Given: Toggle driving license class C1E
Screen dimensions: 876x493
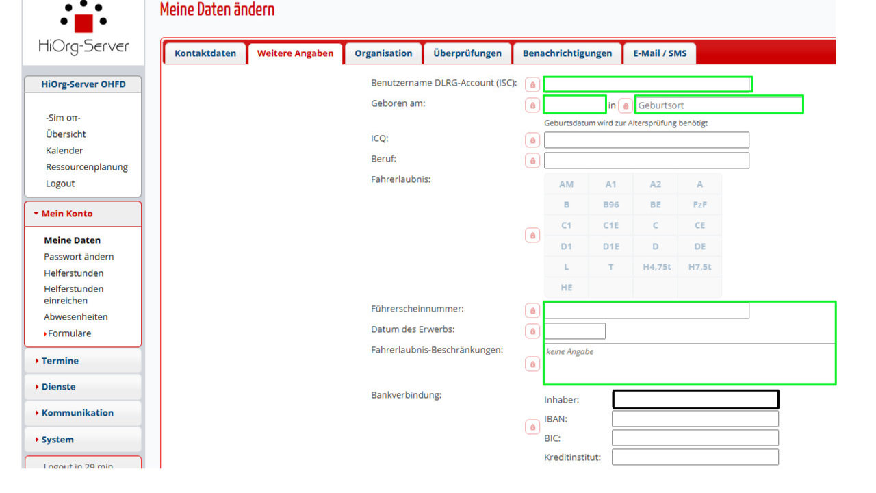Looking at the screenshot, I should tap(610, 225).
